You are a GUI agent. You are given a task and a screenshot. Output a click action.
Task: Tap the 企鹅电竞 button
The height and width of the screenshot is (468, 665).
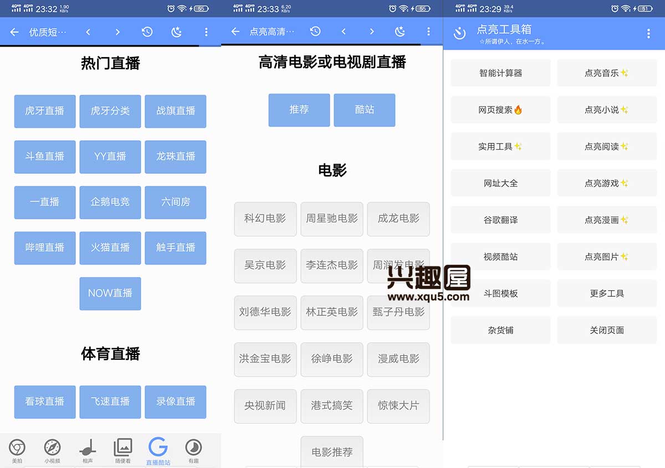click(x=110, y=202)
